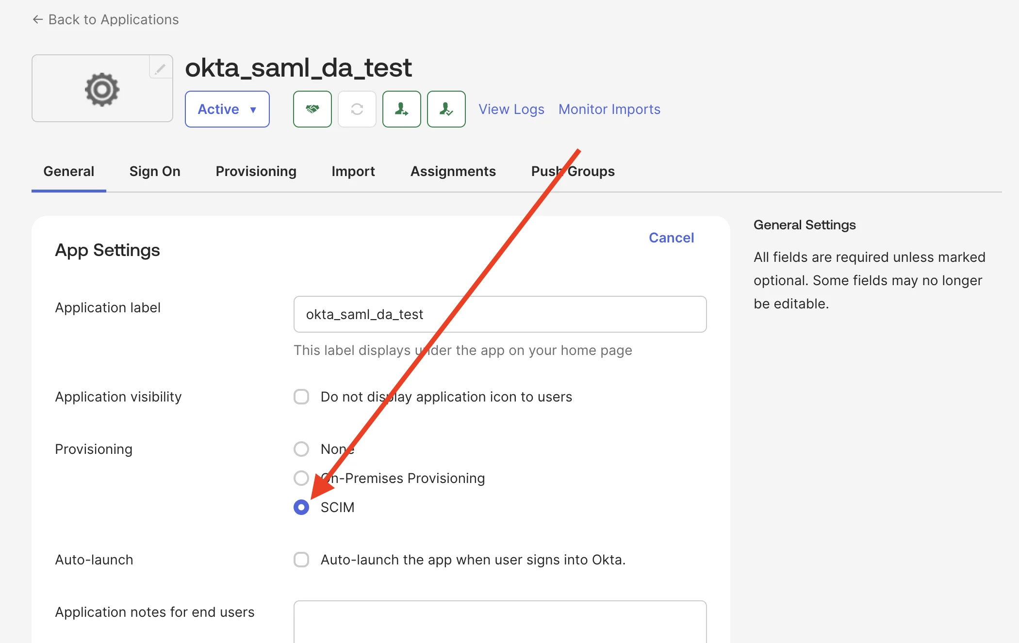Open the Active status dropdown

pyautogui.click(x=227, y=109)
